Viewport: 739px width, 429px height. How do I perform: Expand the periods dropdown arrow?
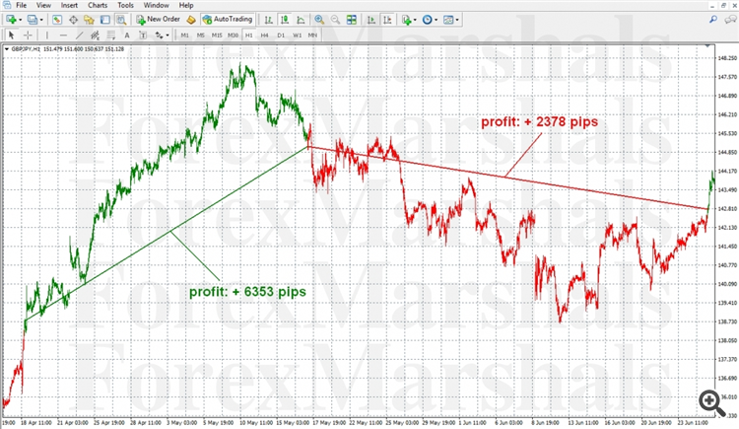436,20
